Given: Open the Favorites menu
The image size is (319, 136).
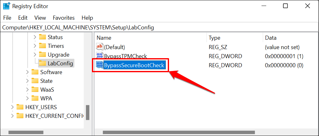Looking at the screenshot, I should pos(64,18).
